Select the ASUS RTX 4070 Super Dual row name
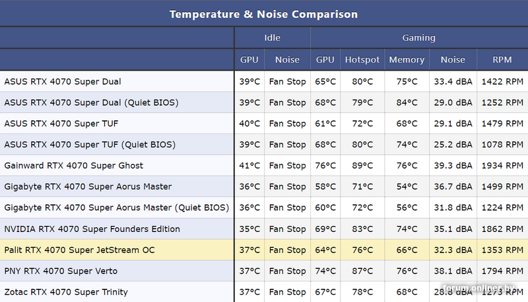 (63, 81)
